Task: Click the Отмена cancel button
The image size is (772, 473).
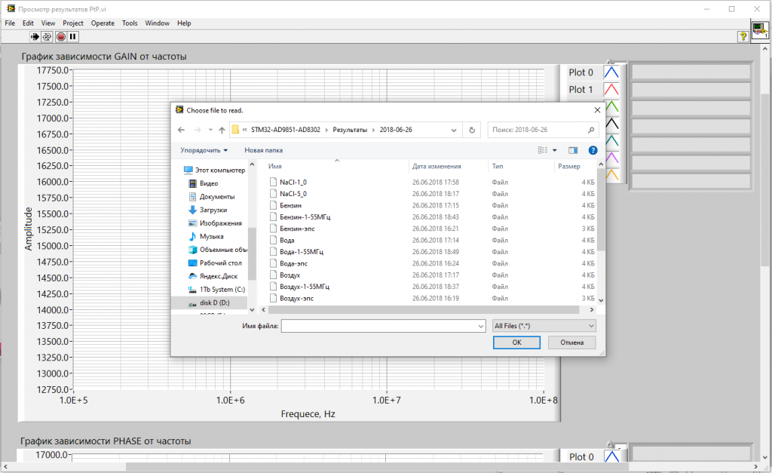Action: pos(571,342)
